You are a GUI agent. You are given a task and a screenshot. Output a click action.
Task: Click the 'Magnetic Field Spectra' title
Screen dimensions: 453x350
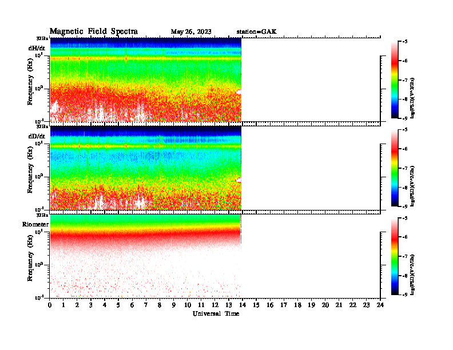coord(94,31)
